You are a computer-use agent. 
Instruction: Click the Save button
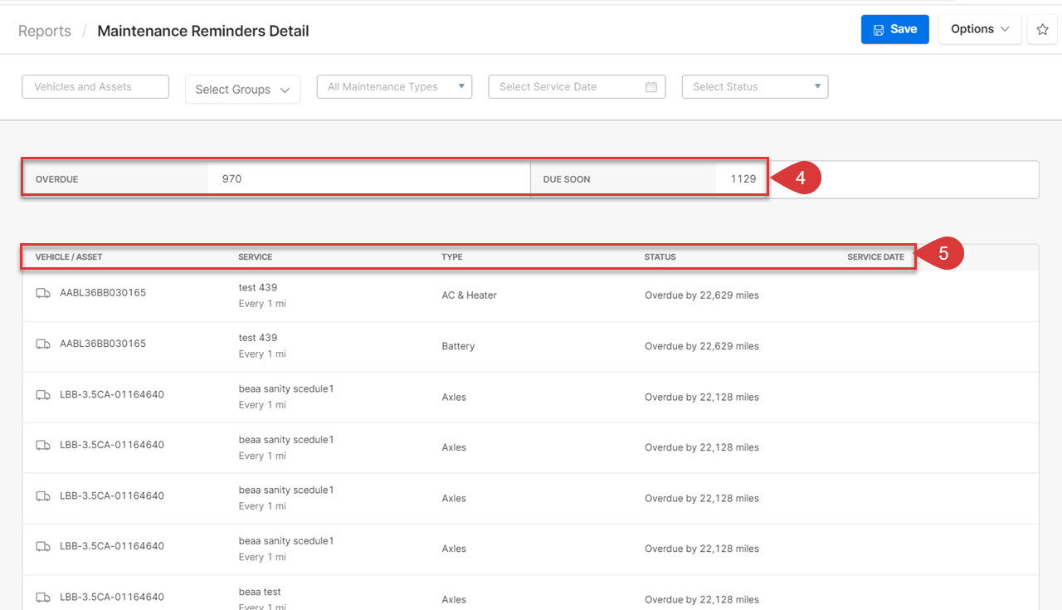(894, 29)
